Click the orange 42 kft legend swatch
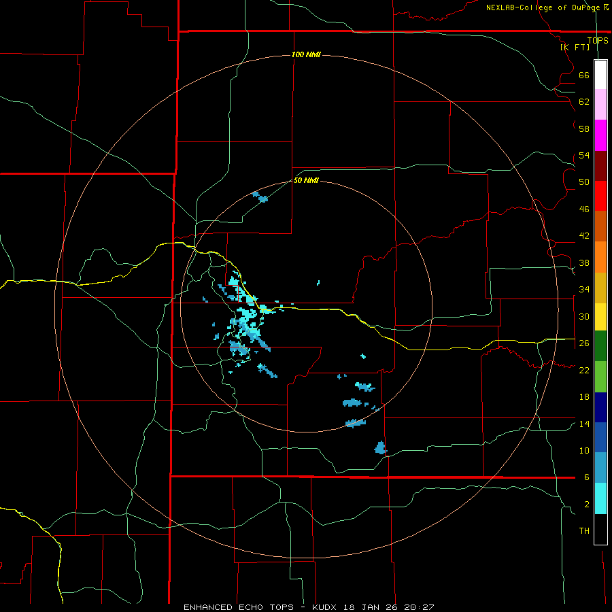The height and width of the screenshot is (612, 612). (x=600, y=257)
